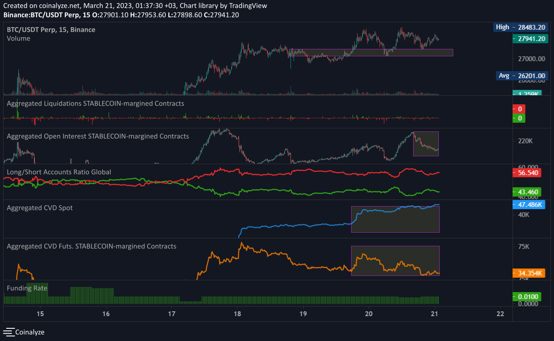Click the date 16 on the time axis

[x=106, y=314]
